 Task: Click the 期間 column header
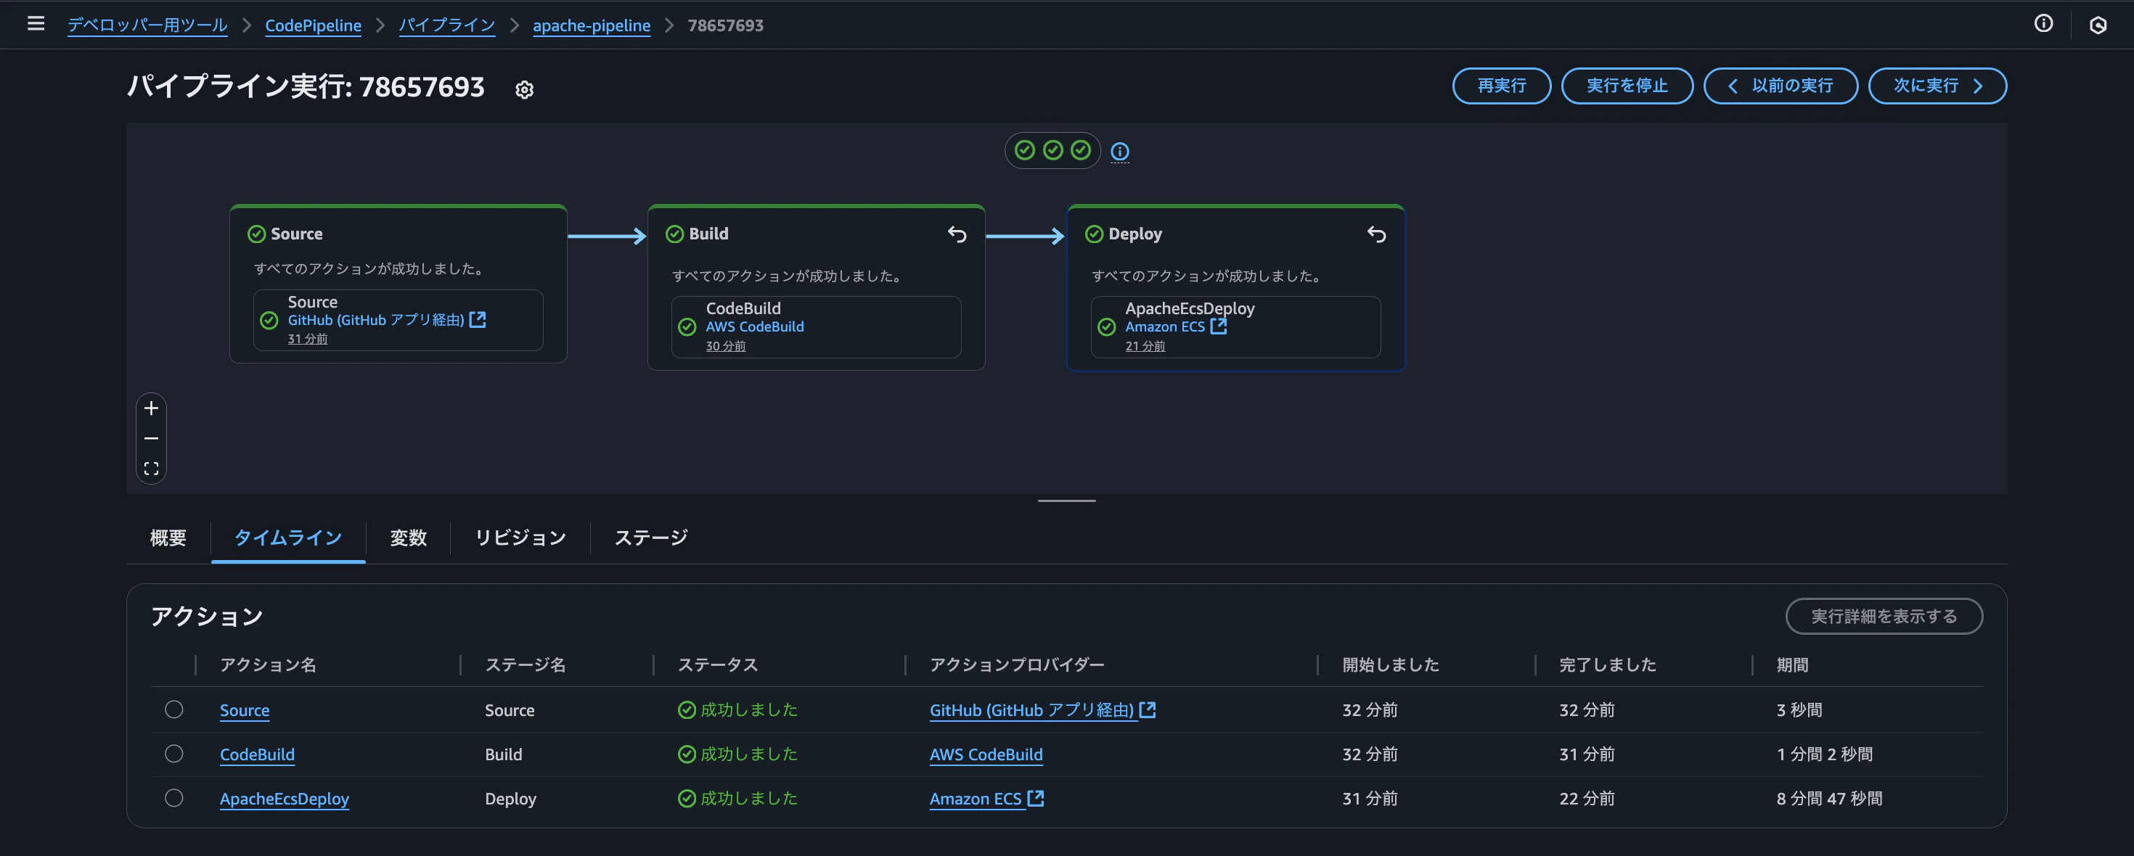point(1793,664)
